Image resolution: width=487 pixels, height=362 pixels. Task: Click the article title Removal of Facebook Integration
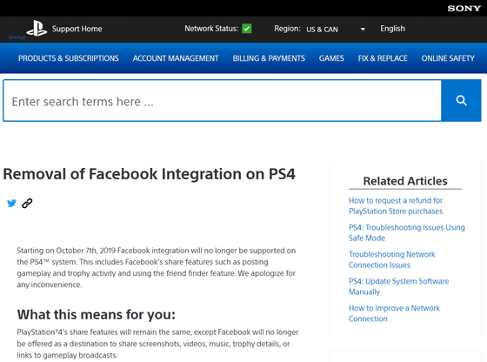tap(149, 174)
